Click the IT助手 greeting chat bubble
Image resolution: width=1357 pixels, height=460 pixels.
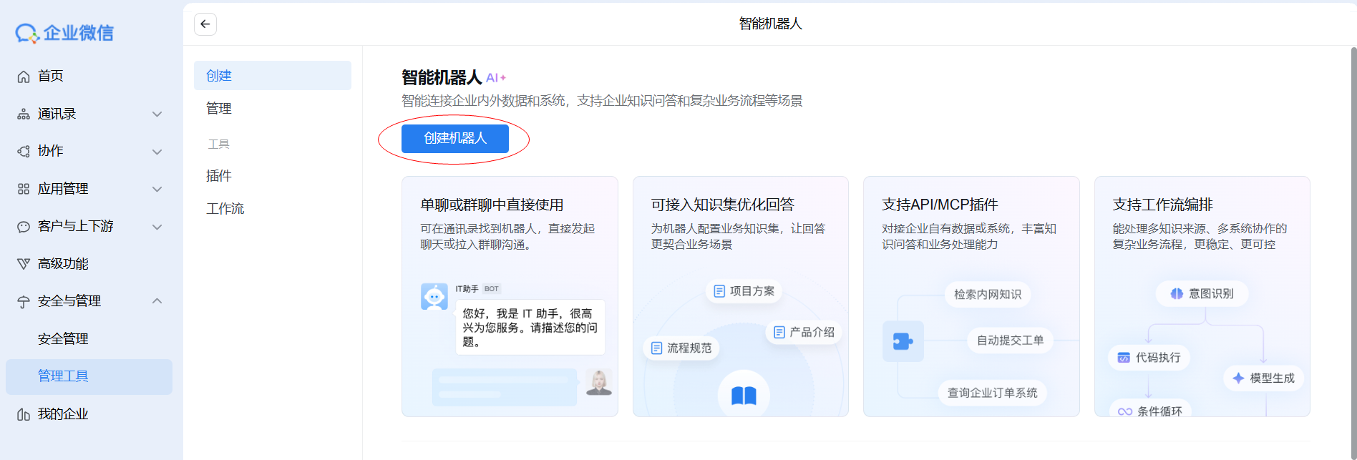click(x=530, y=328)
